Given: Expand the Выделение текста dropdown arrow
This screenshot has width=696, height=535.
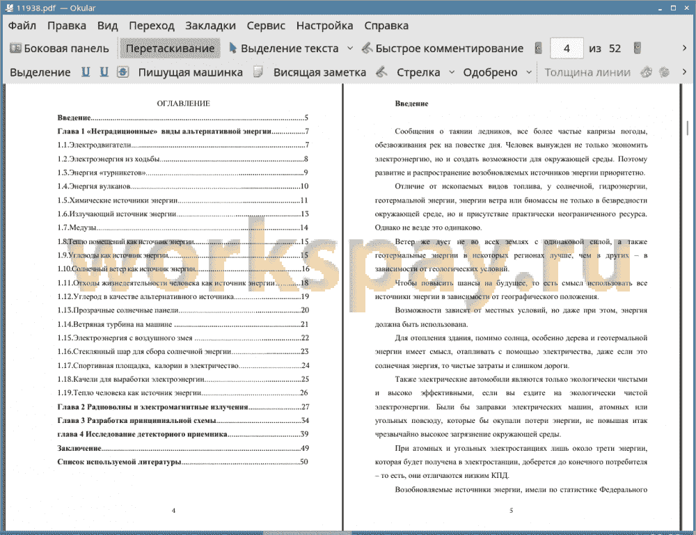Looking at the screenshot, I should tap(350, 49).
